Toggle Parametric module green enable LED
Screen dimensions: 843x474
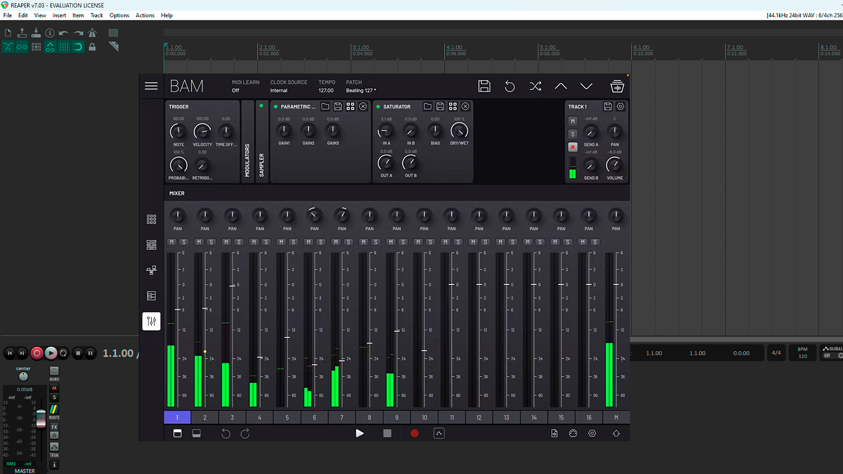[276, 107]
